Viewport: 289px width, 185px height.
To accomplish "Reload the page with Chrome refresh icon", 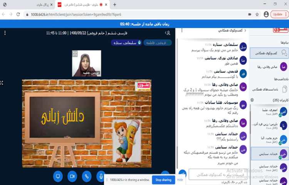I will click(18, 14).
